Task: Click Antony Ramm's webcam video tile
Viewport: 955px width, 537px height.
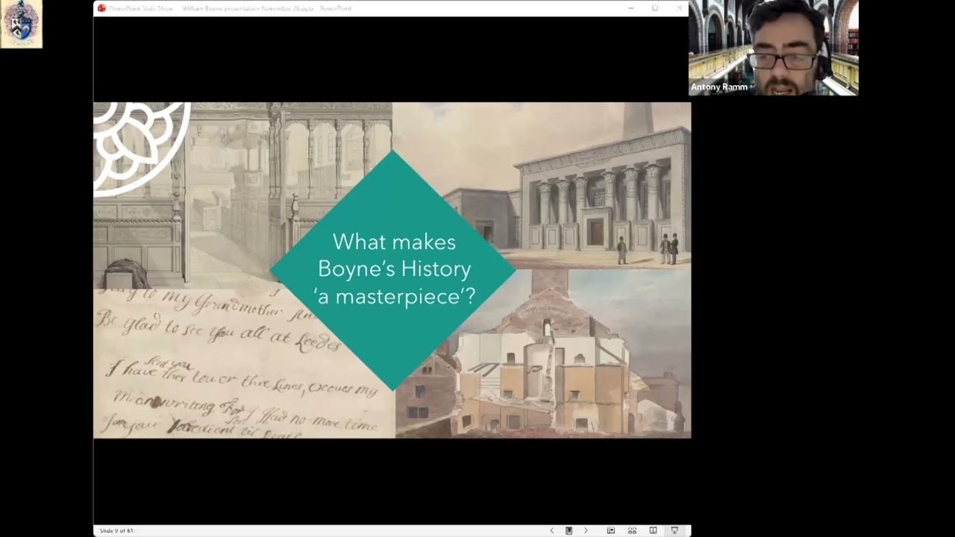Action: pyautogui.click(x=773, y=48)
